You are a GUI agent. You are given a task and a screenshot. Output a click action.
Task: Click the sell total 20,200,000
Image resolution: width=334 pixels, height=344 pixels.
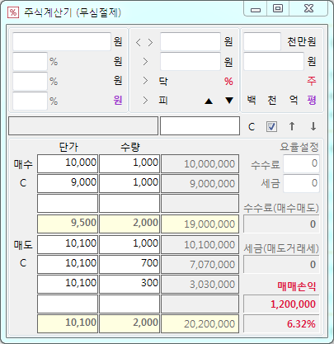[200, 324]
